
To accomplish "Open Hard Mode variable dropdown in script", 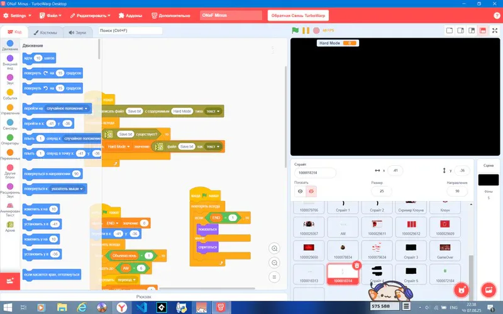I will (x=118, y=146).
